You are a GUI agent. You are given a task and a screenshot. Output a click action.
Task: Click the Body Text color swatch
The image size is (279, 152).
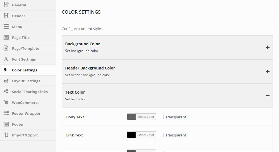[131, 117]
